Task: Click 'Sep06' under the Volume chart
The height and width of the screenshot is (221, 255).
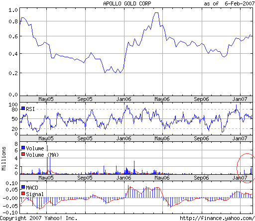Action: click(x=201, y=178)
